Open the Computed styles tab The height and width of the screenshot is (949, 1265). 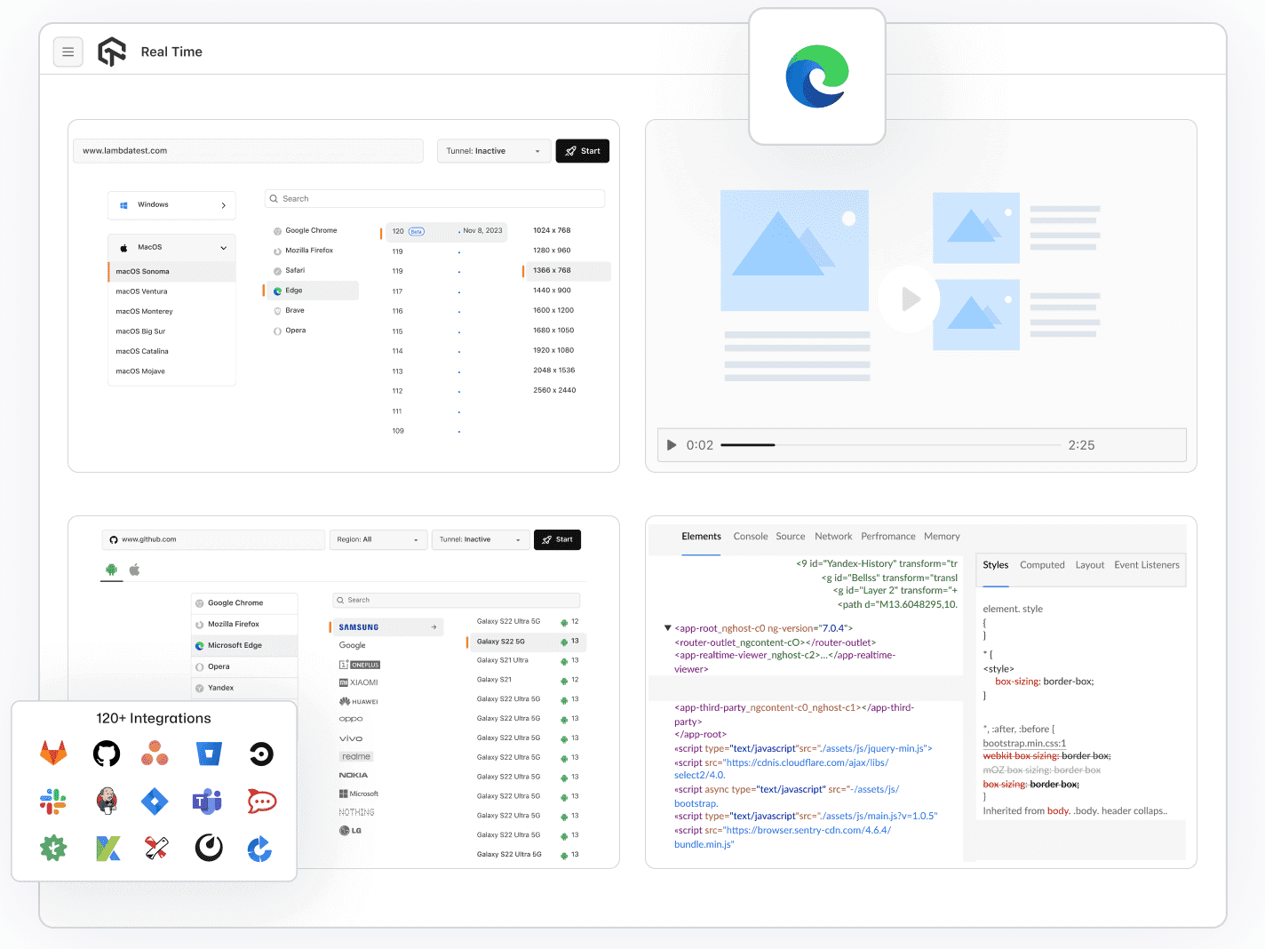[1042, 564]
